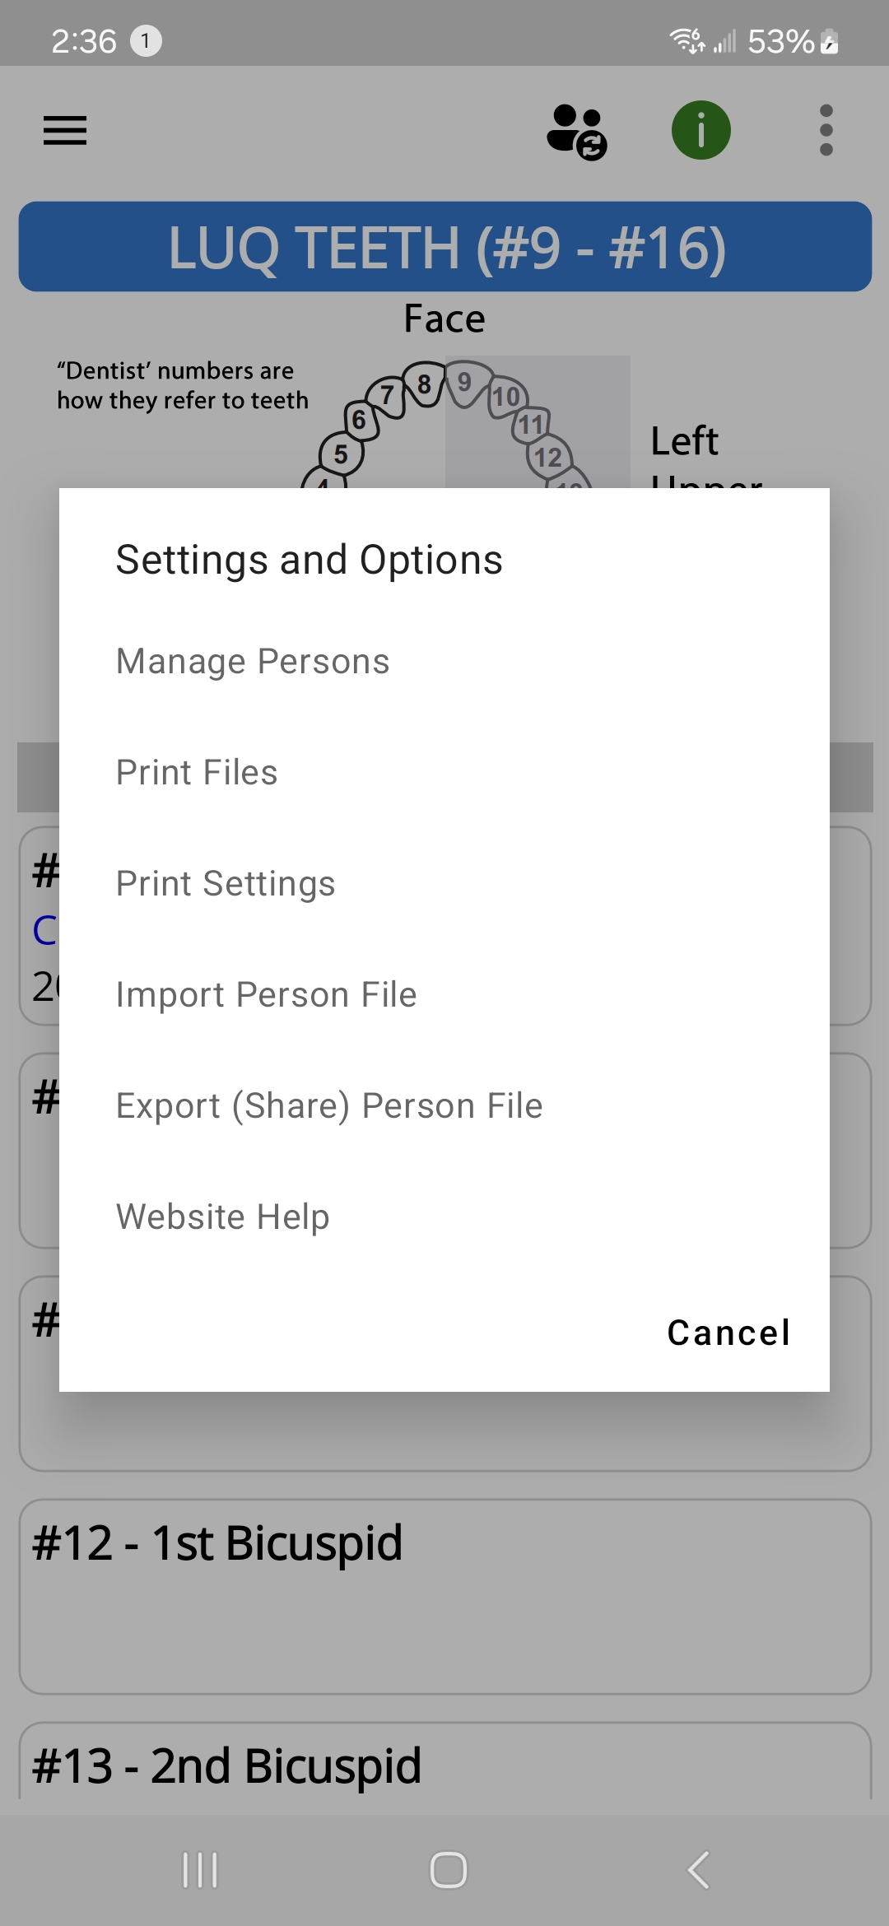
Task: Open the hamburger navigation menu
Action: (x=65, y=131)
